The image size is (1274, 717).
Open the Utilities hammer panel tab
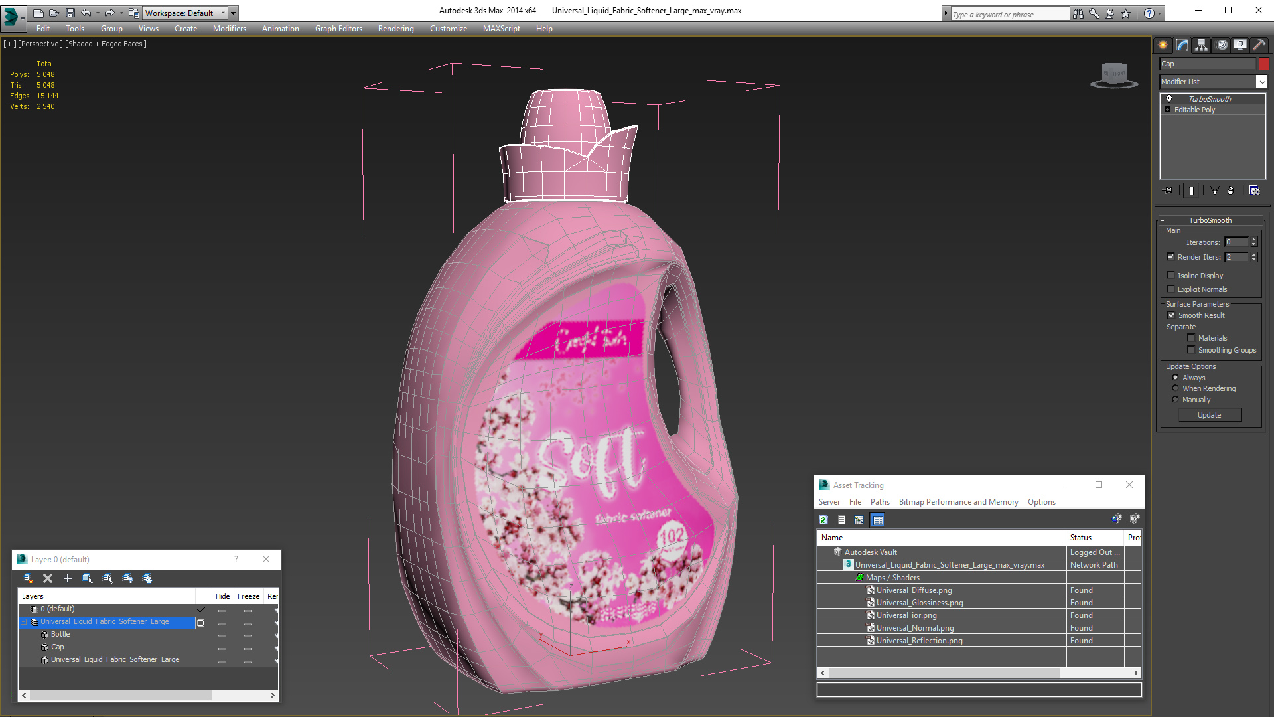pyautogui.click(x=1259, y=45)
